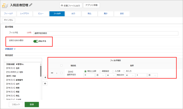
Task: Open the 出力 tab
Action: (x=73, y=14)
